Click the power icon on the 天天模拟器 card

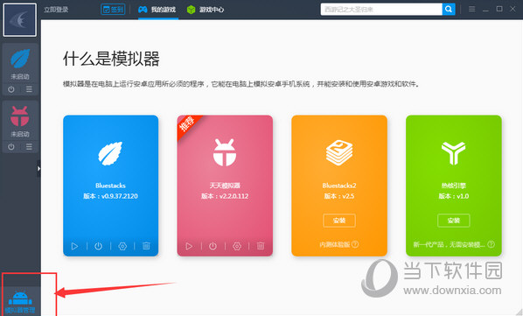[213, 246]
